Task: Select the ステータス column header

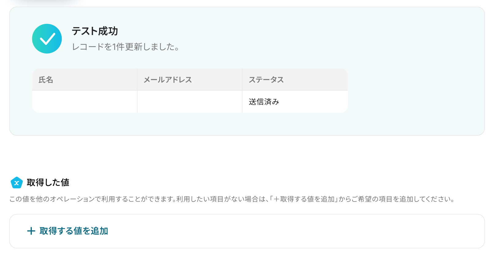Action: pyautogui.click(x=295, y=80)
